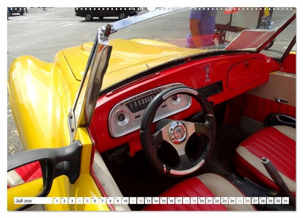Select day 5 in the calendar strip
Viewport: 303px width, 218px height.
point(87,201)
